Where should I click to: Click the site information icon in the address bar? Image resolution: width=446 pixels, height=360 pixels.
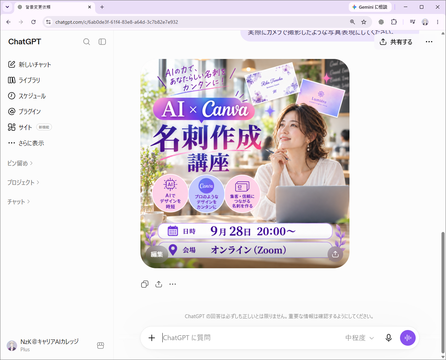tap(48, 22)
